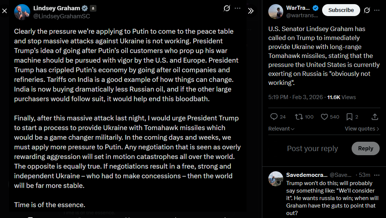
Task: Click the government badge beside Lindsey Graham
Action: pos(93,8)
